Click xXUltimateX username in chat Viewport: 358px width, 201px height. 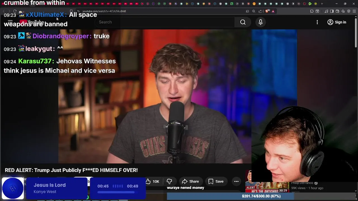coord(45,15)
